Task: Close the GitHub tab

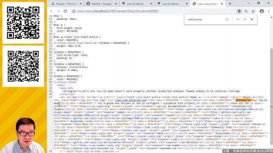Action: 116,4
